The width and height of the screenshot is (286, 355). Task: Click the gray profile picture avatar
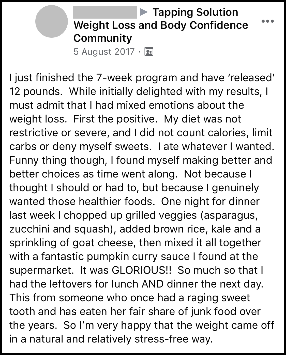click(52, 21)
